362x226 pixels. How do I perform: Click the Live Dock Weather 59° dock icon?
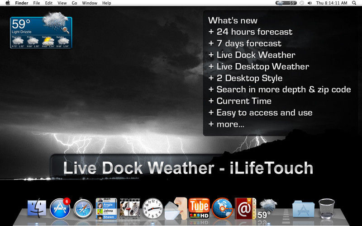(267, 209)
